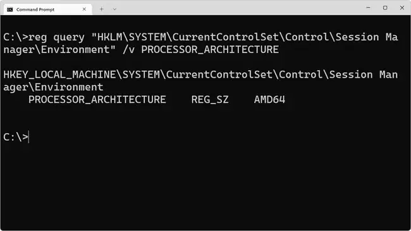Screen dimensions: 411x231
Task: Click PROCESSOR_ARCHITECTURE in the typed command
Action: (x=210, y=50)
